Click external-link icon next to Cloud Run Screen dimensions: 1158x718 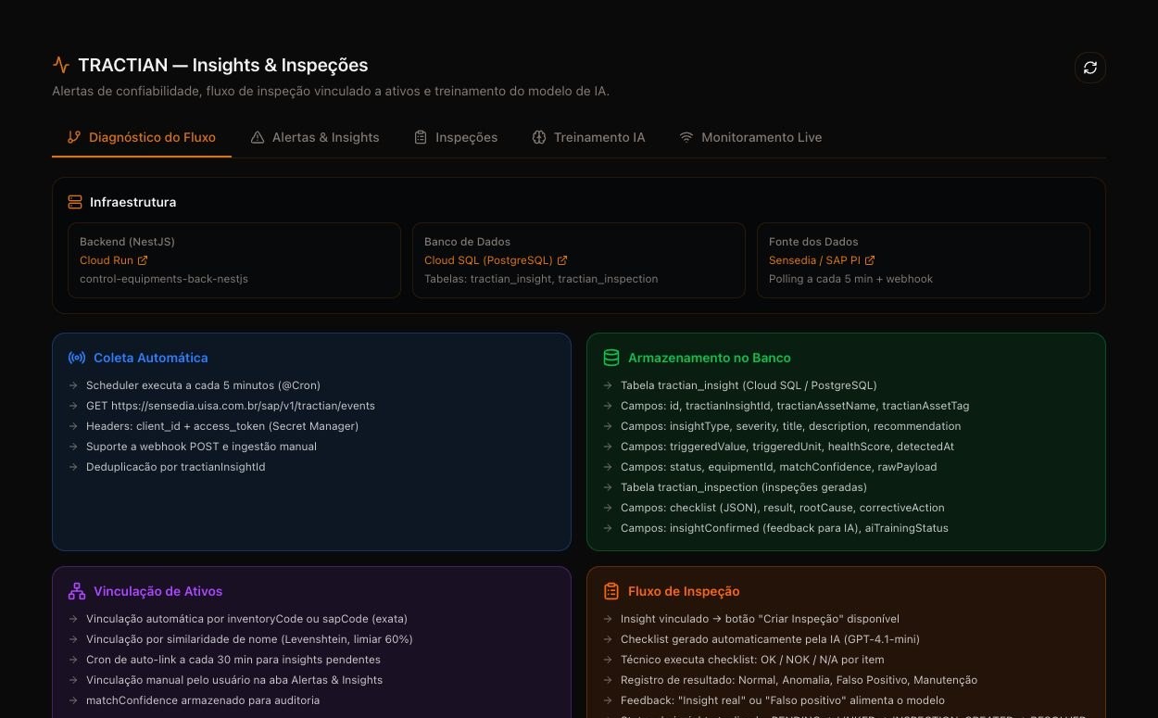coord(143,260)
